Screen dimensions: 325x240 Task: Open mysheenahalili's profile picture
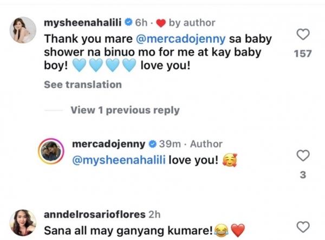23,30
